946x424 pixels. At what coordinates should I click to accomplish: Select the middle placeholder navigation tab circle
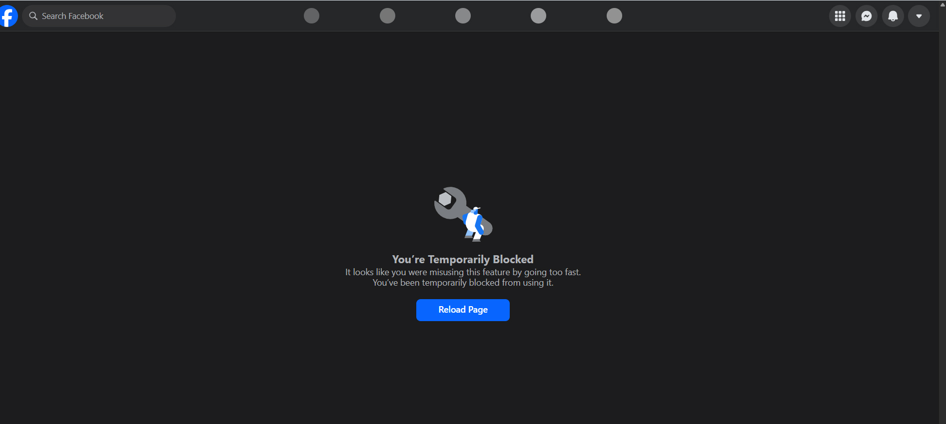point(463,16)
